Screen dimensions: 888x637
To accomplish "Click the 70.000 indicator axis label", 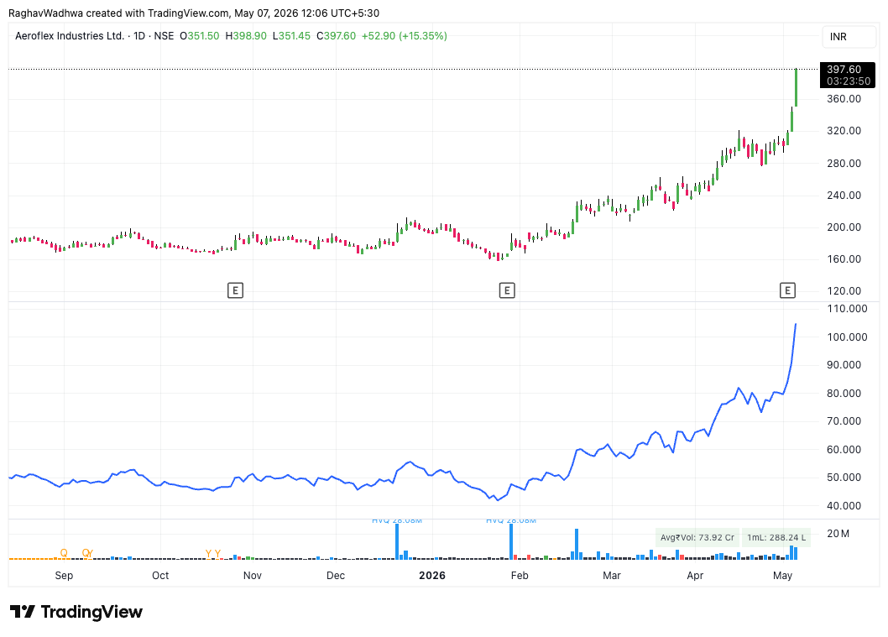I will point(844,420).
